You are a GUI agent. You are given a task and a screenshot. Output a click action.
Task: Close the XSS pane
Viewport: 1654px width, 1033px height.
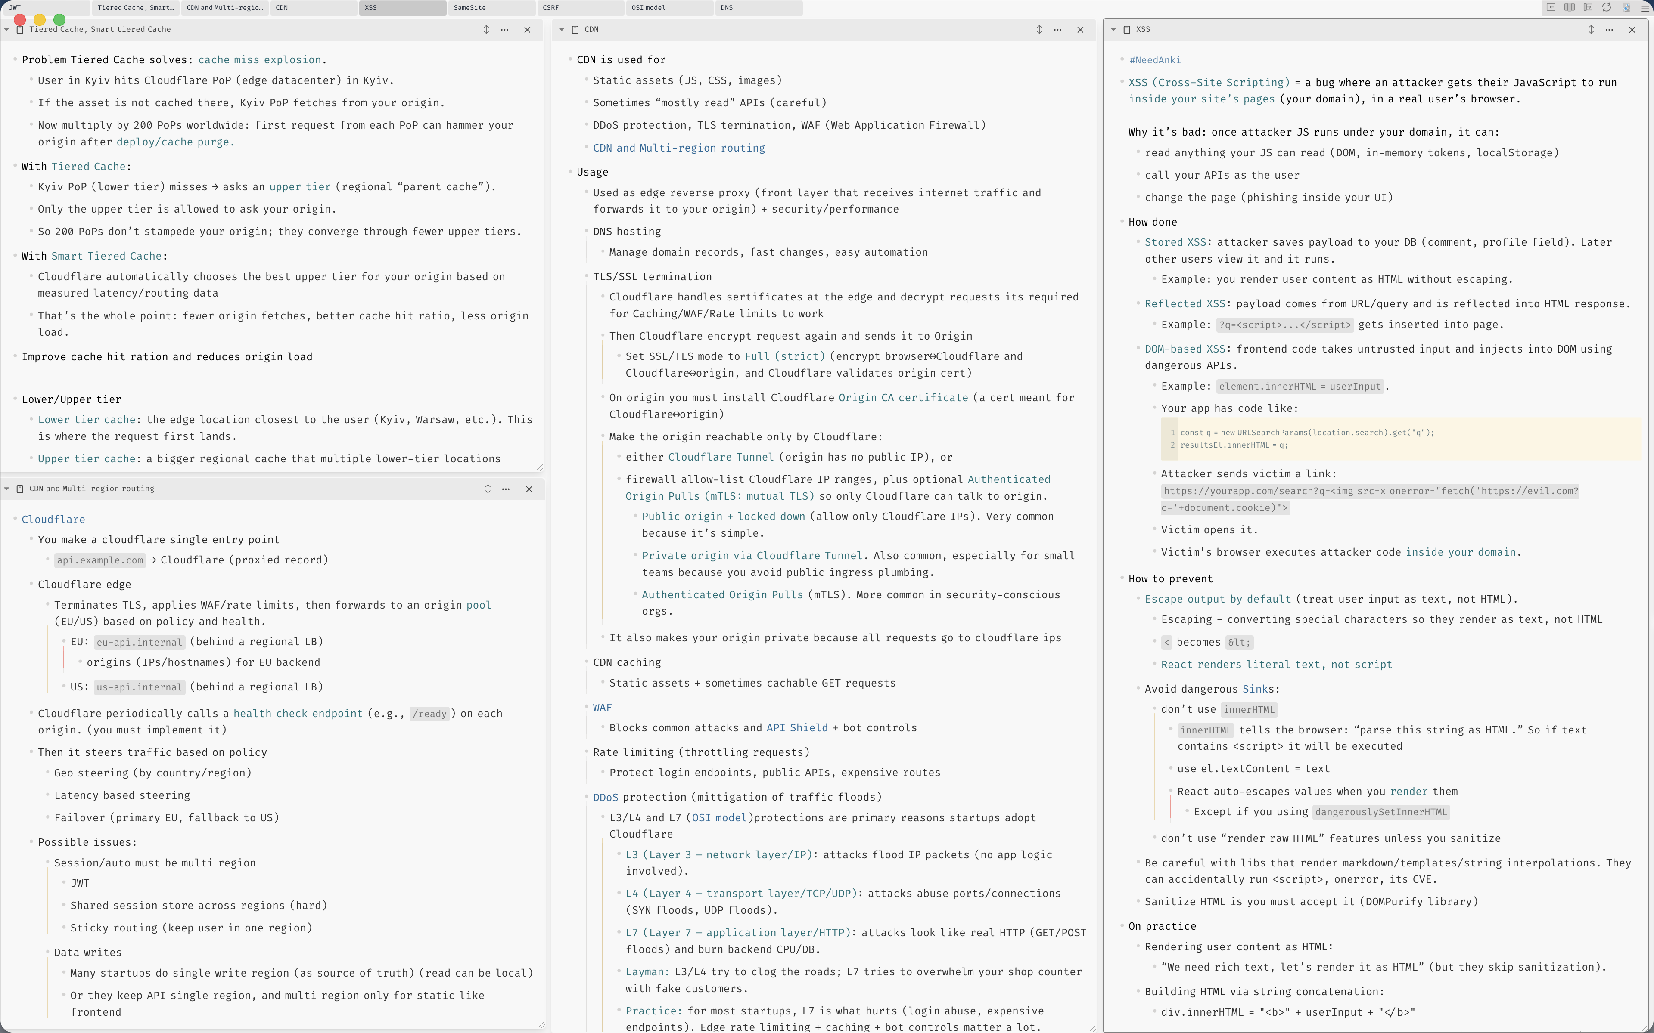click(x=1632, y=29)
